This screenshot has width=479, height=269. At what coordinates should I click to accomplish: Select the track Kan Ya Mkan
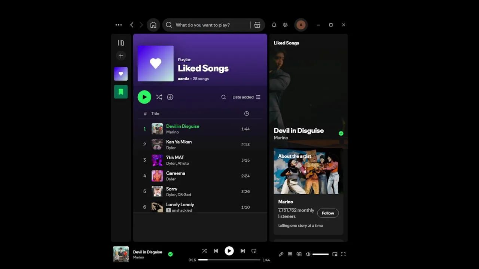click(200, 145)
